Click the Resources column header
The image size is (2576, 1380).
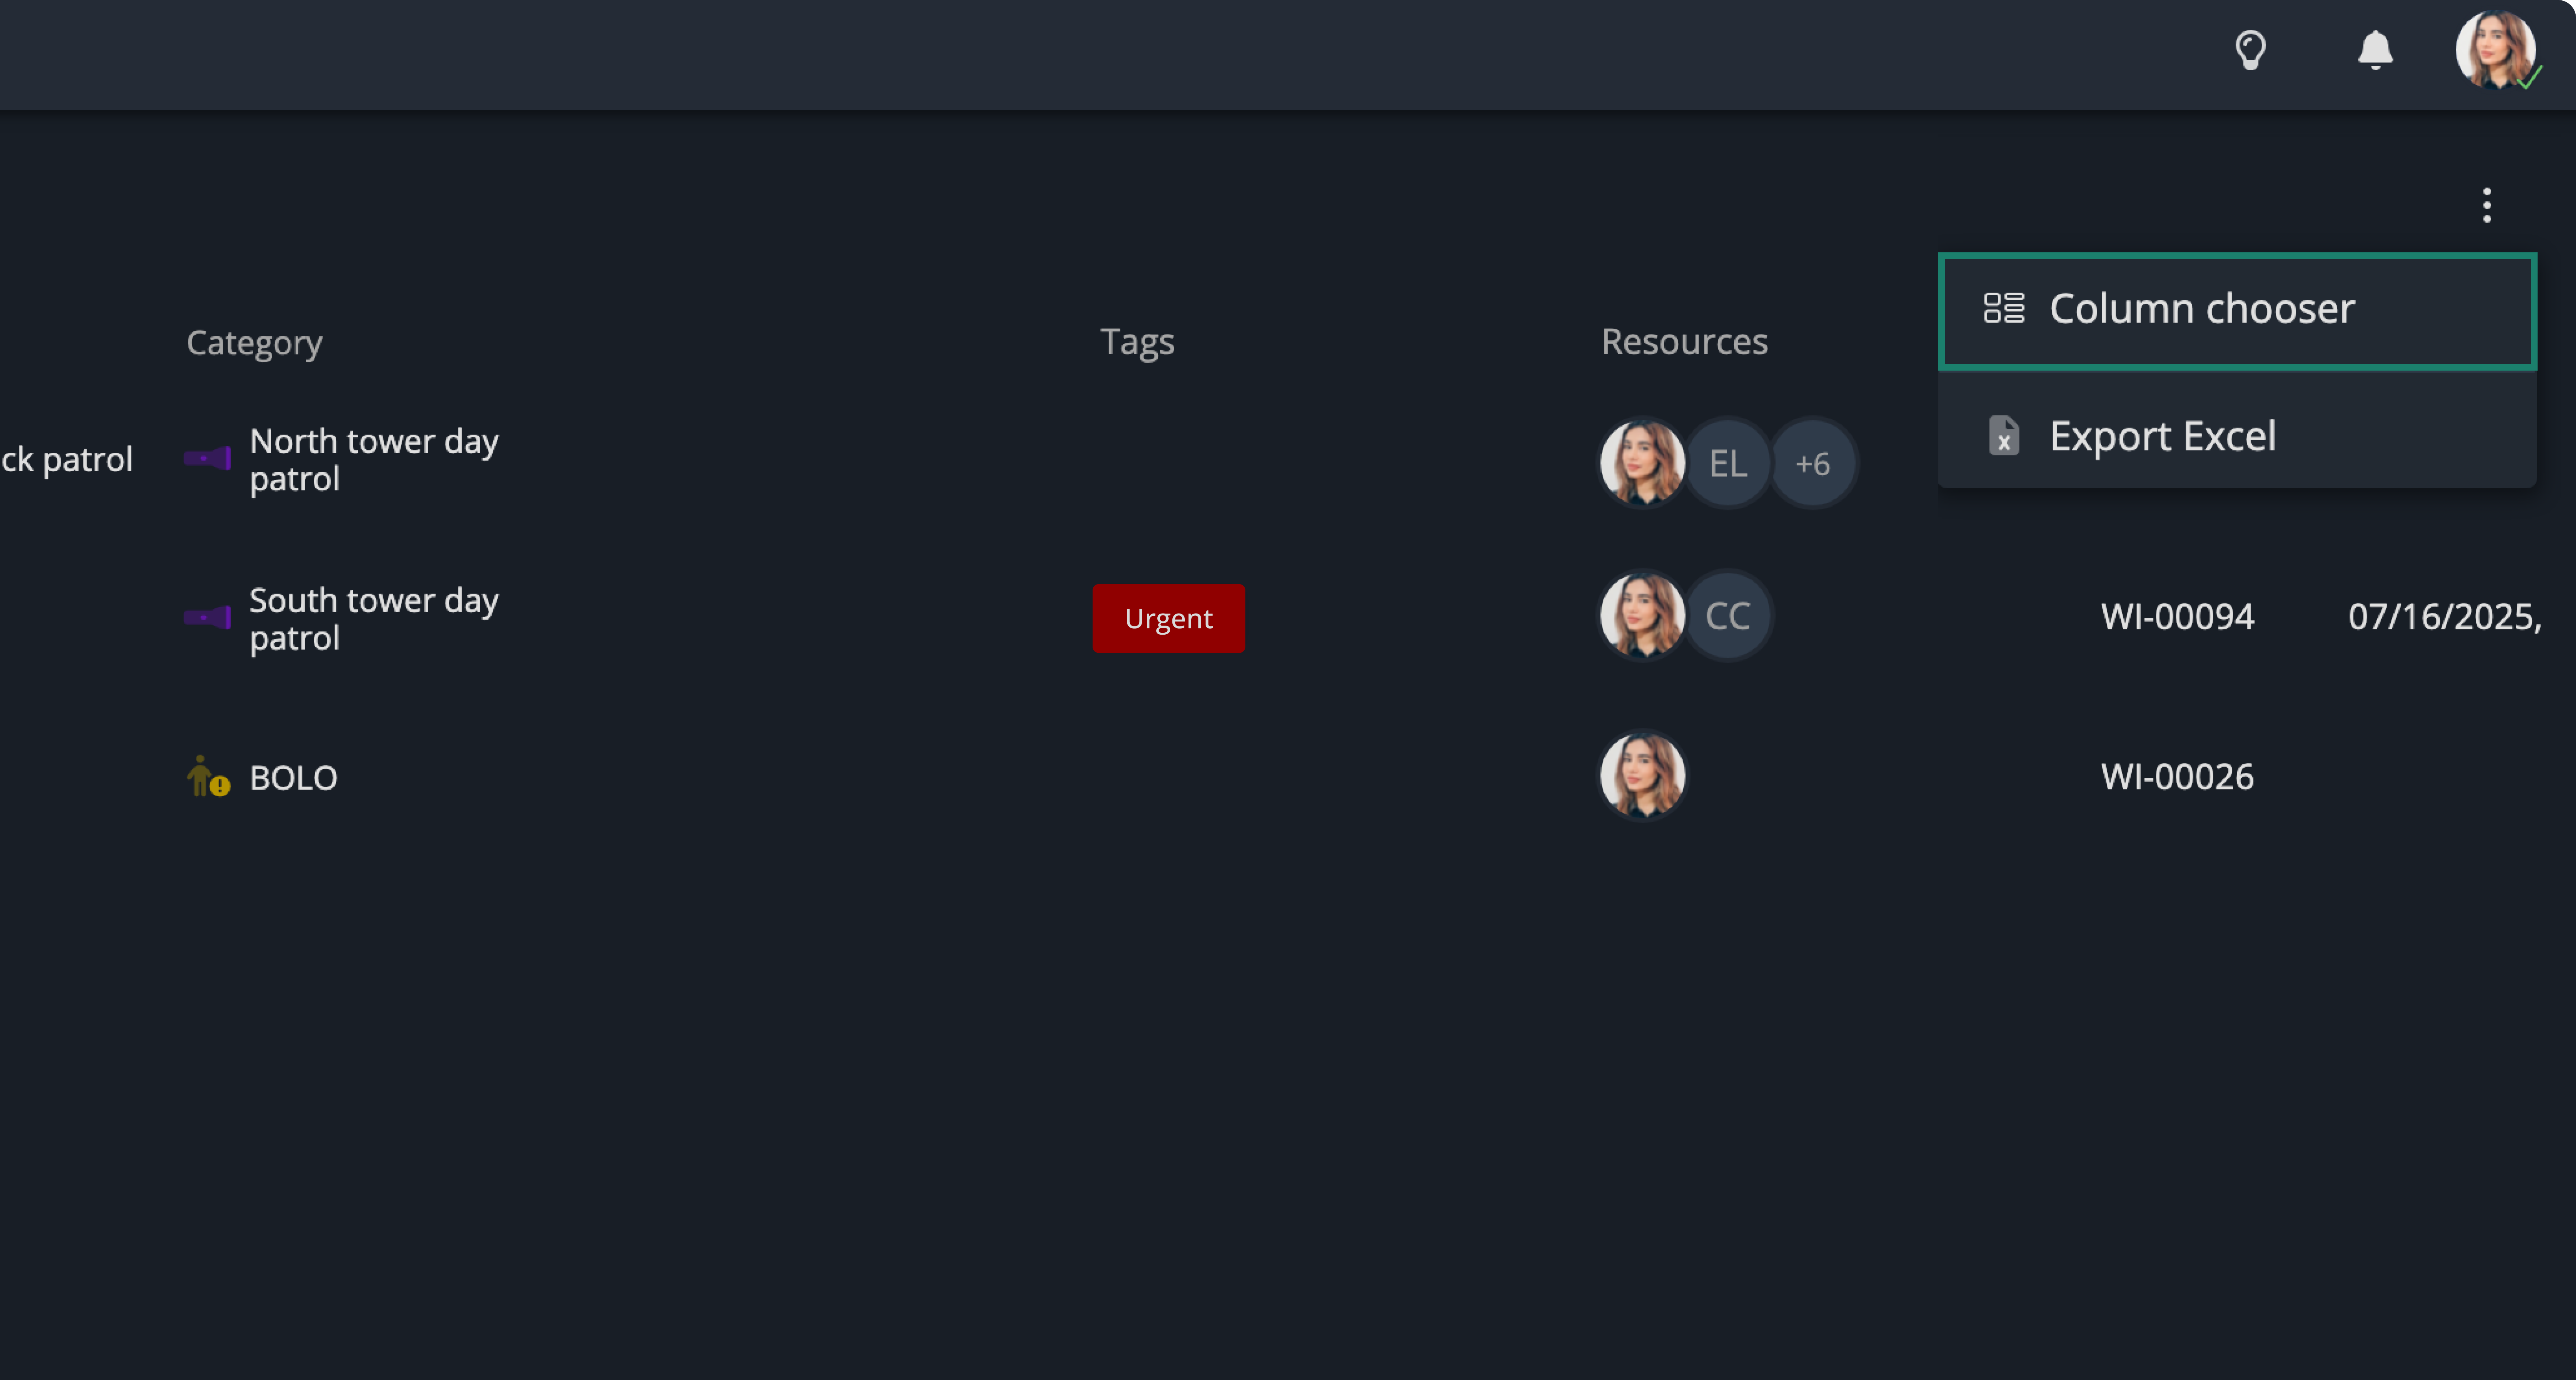(1684, 342)
